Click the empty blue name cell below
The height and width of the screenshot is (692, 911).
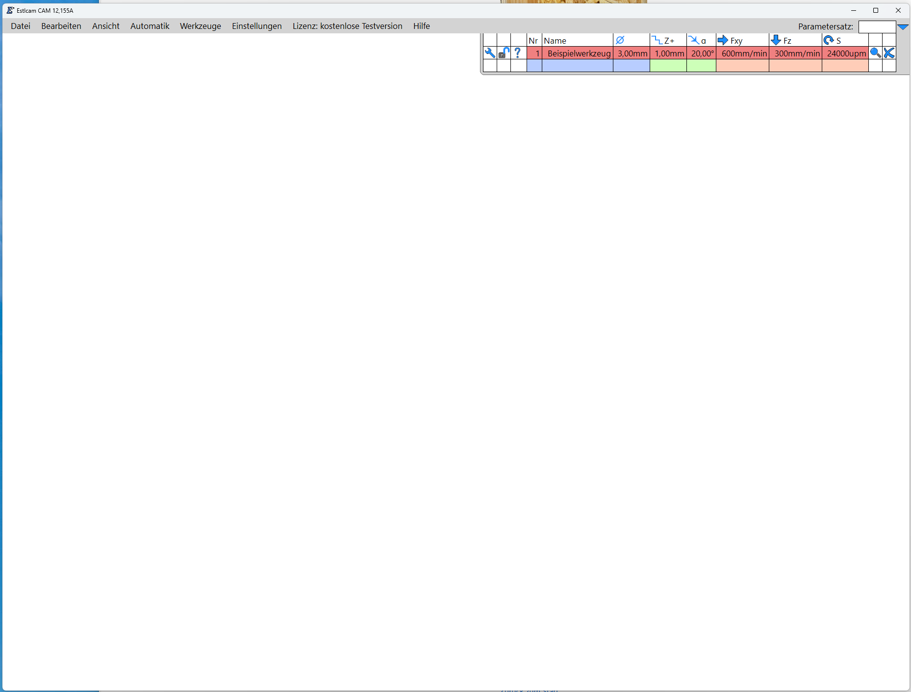coord(577,66)
